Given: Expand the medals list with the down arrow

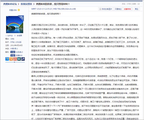Looking at the screenshot, I should tap(14, 62).
